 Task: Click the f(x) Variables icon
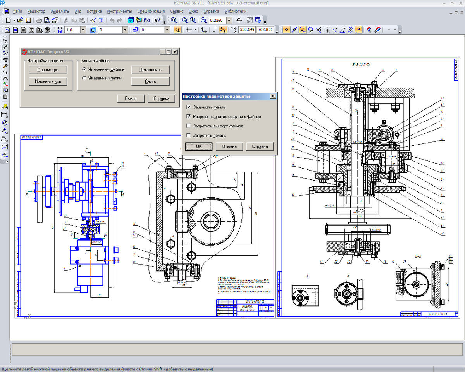[147, 20]
